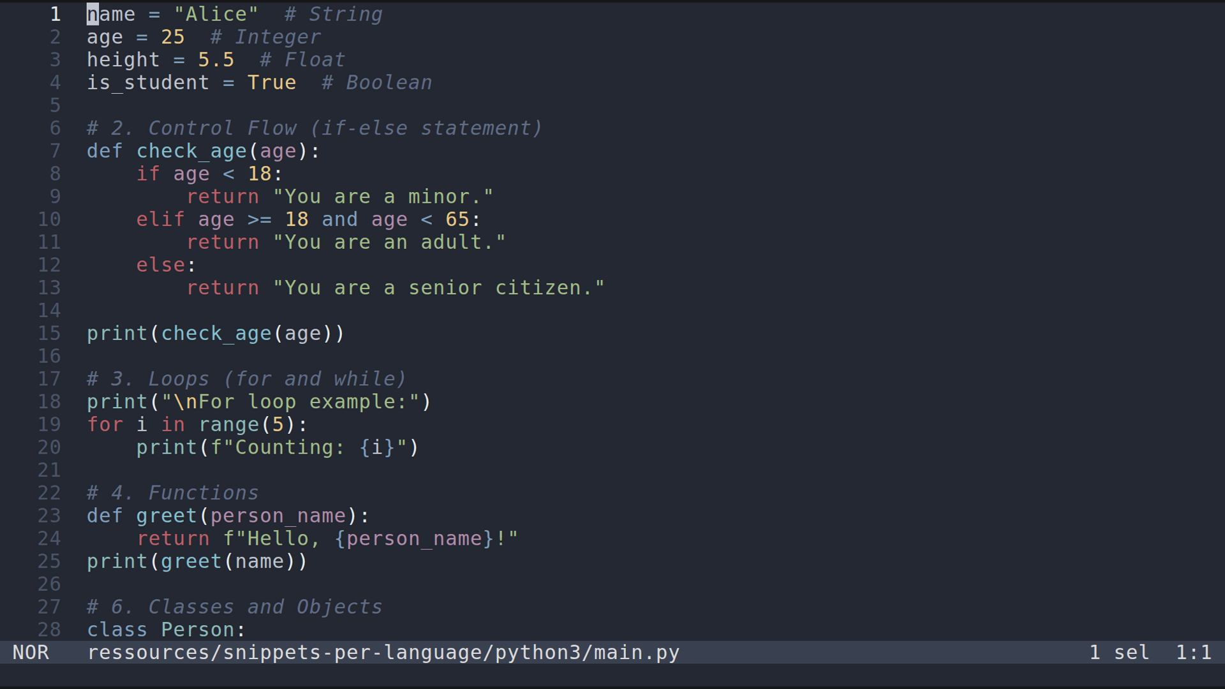The image size is (1225, 689).
Task: Click the file path ressources/snippets-per-language/python3/main.py
Action: pyautogui.click(x=383, y=652)
